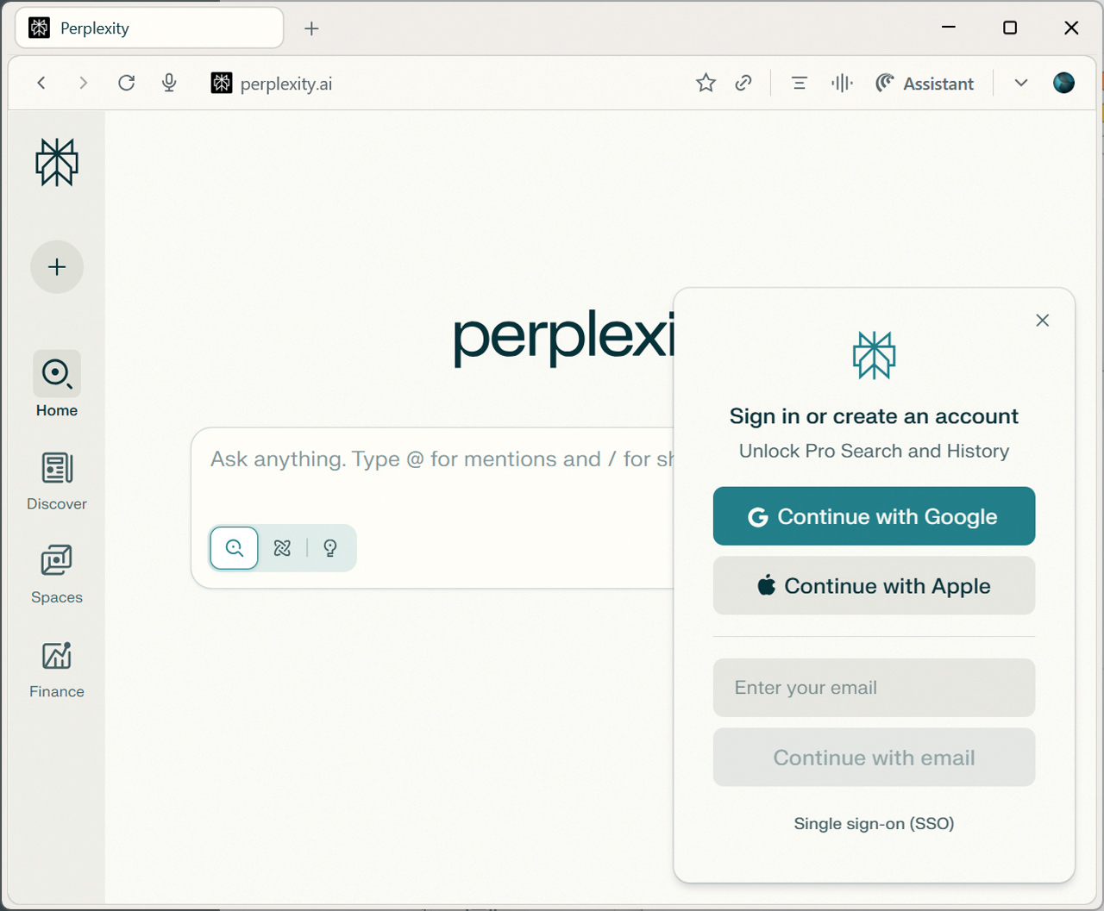
Task: Enable the lightbulb Labs mode
Action: [x=330, y=548]
